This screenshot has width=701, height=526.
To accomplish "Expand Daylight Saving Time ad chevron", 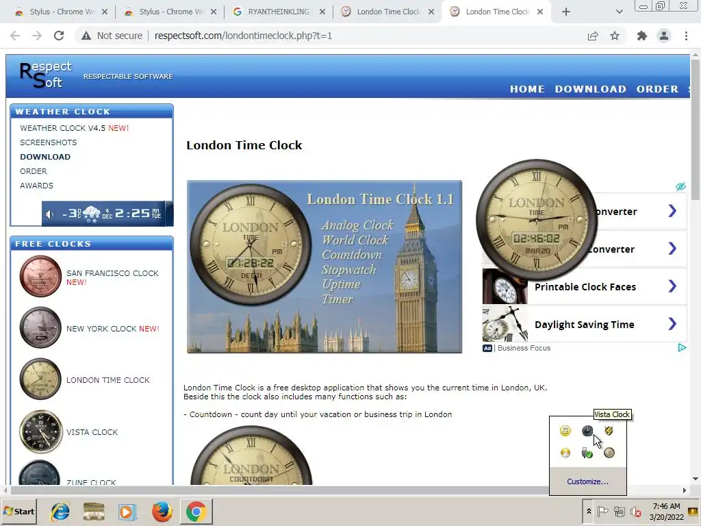I will [x=672, y=324].
